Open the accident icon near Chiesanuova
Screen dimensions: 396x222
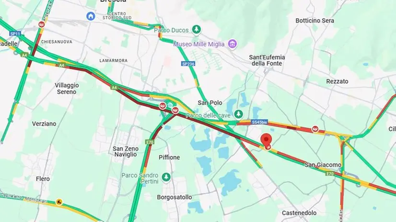41,24
